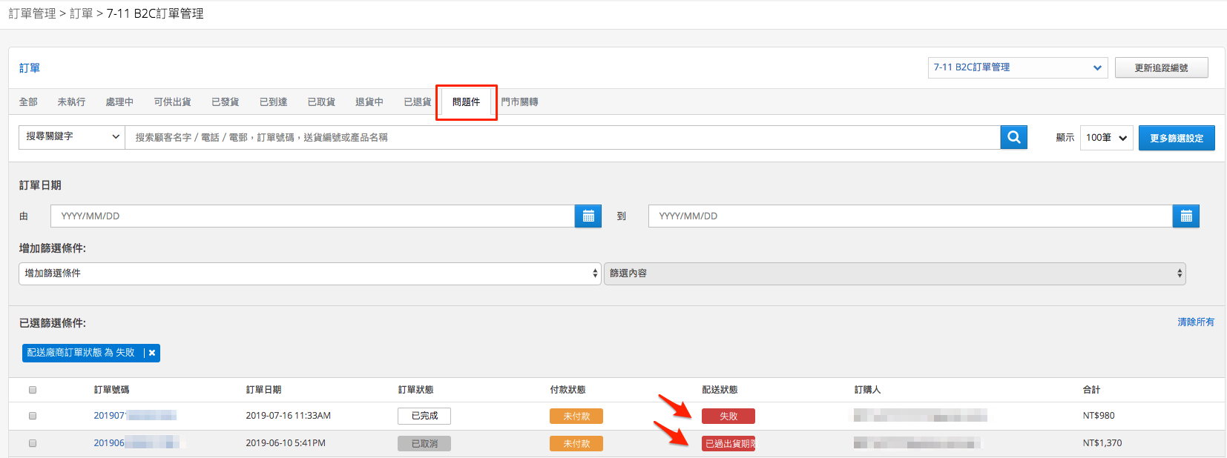Open the start date calendar picker
Viewport: 1227px width, 458px height.
click(588, 216)
